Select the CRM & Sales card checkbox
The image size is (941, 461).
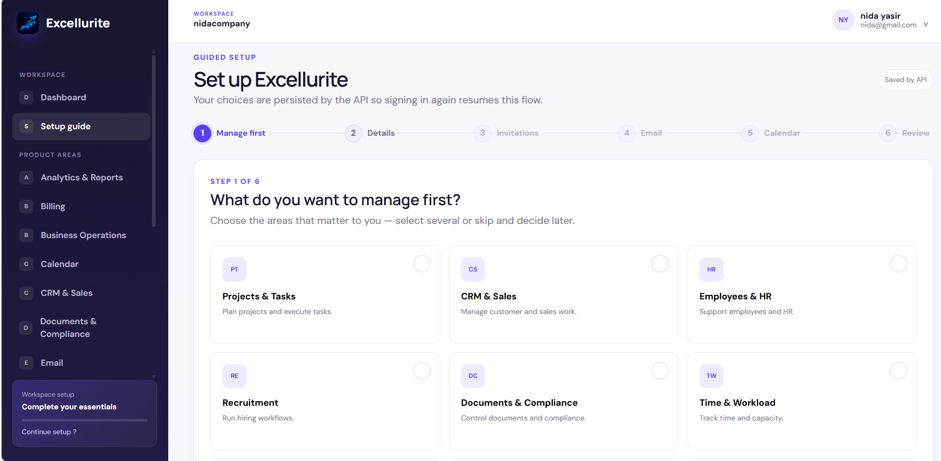[660, 263]
